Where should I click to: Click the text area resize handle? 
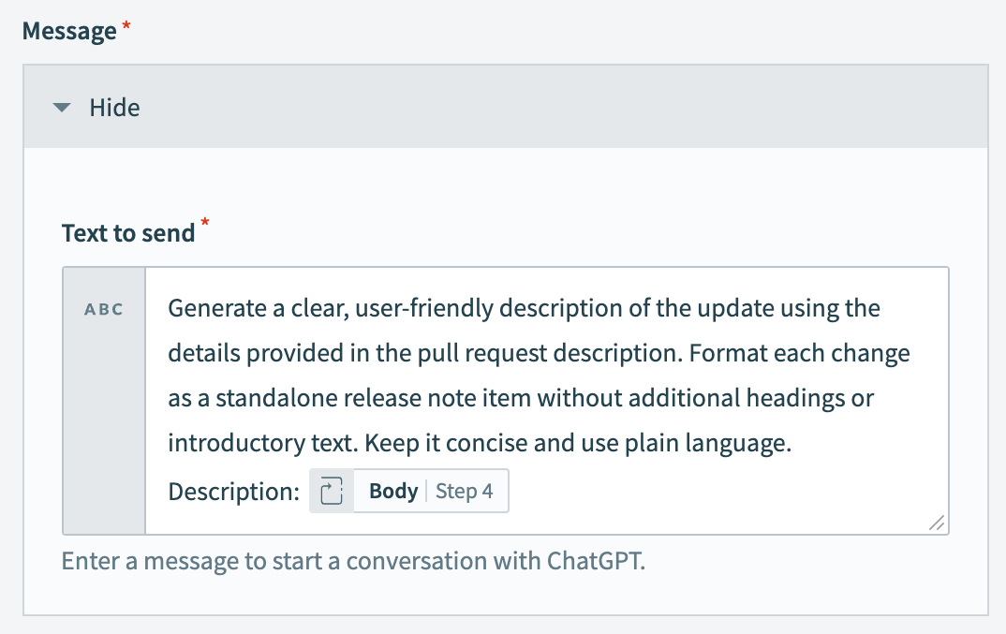pos(936,523)
